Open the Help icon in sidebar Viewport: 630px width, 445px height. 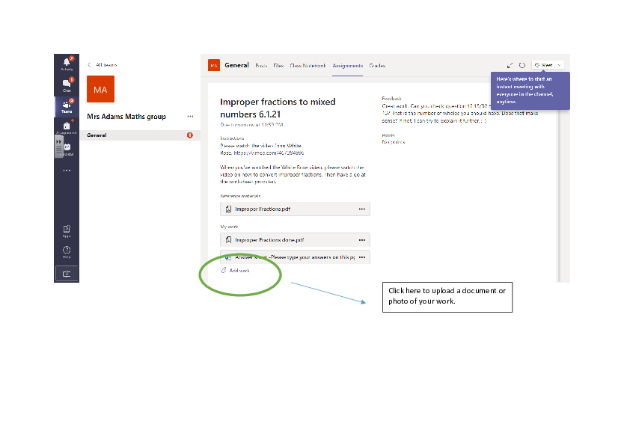(67, 251)
